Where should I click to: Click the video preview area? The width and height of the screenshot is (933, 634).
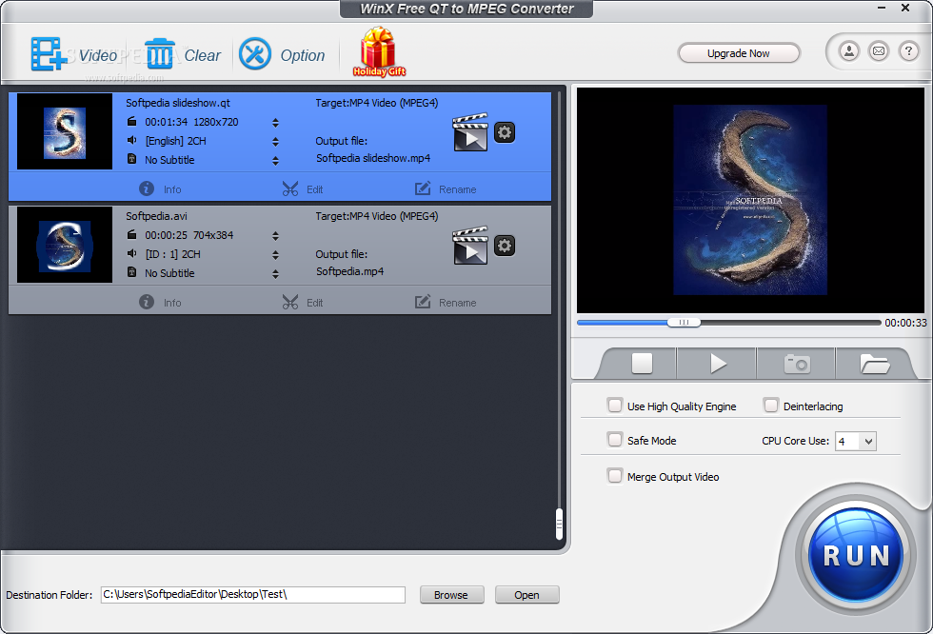point(750,201)
